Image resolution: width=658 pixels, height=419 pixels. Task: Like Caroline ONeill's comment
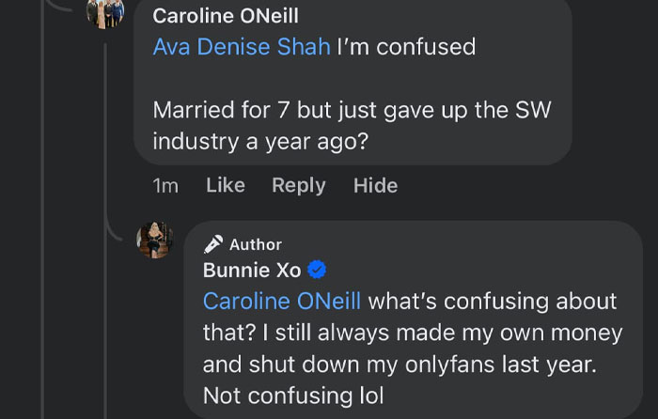pyautogui.click(x=226, y=185)
